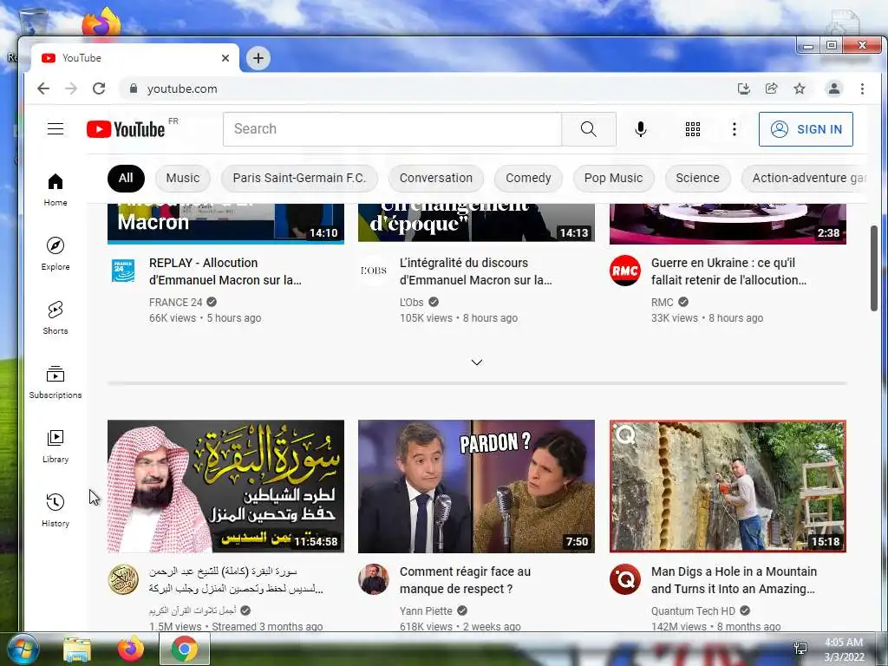The width and height of the screenshot is (888, 666).
Task: Select the Conversation filter chip
Action: 435,178
